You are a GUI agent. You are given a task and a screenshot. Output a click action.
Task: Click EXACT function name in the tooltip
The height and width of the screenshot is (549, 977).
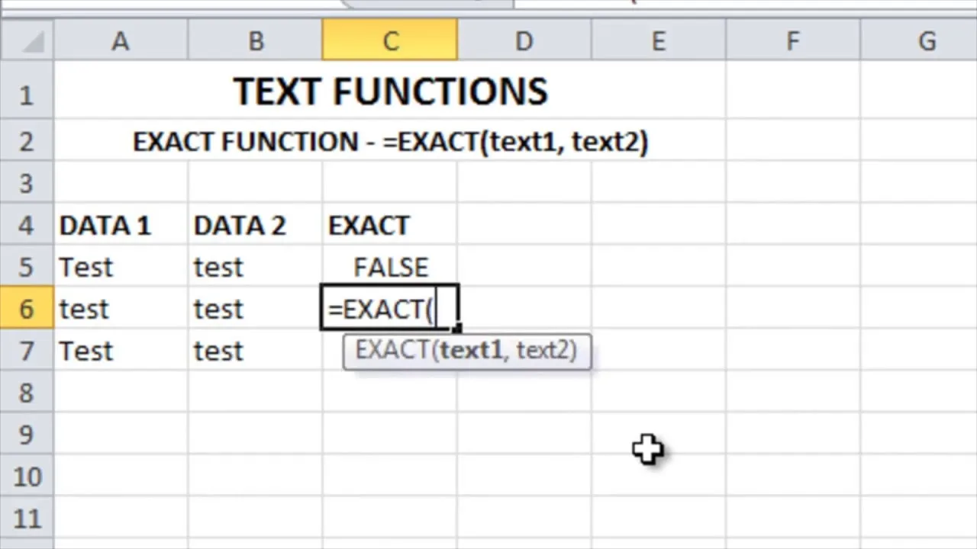pyautogui.click(x=392, y=350)
